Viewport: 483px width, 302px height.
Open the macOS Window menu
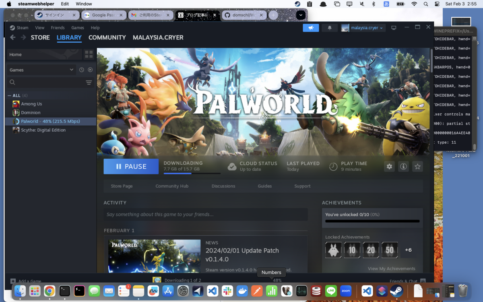(x=84, y=4)
